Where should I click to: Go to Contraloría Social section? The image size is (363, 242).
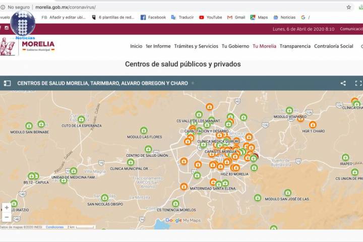point(333,46)
